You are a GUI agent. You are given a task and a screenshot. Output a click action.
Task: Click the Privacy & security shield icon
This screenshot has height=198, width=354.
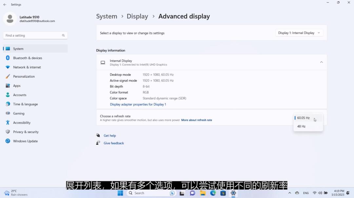[8, 132]
